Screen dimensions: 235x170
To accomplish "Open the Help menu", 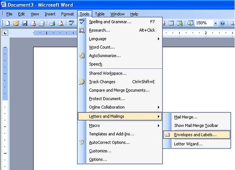I will click(x=134, y=14).
